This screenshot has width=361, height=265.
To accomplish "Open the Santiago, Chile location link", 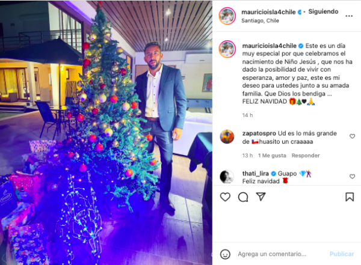I will pos(260,20).
